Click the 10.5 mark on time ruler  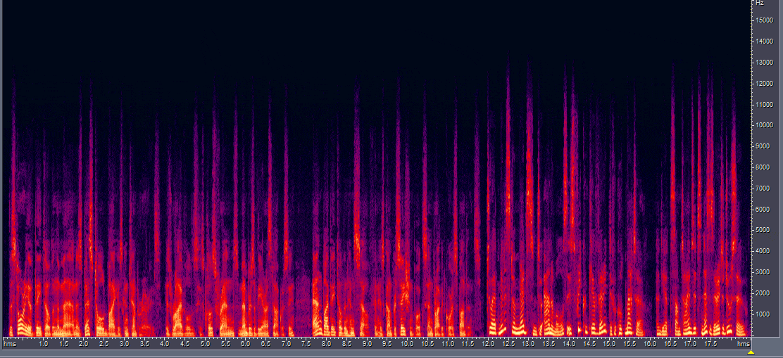[427, 344]
